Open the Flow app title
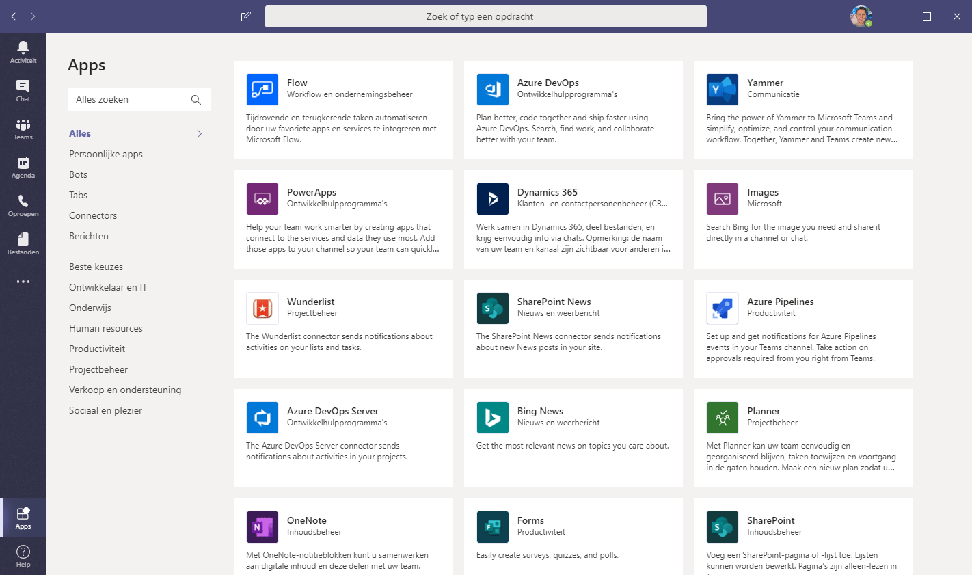972x575 pixels. pyautogui.click(x=297, y=83)
